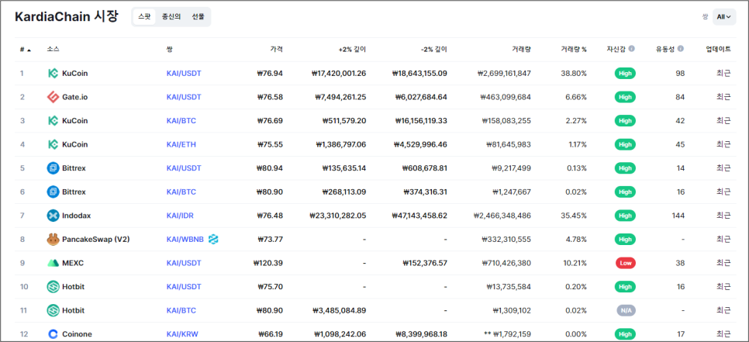Screen dimensions: 749x342
Task: Click the info icon beside 자신감 header
Action: [x=631, y=49]
